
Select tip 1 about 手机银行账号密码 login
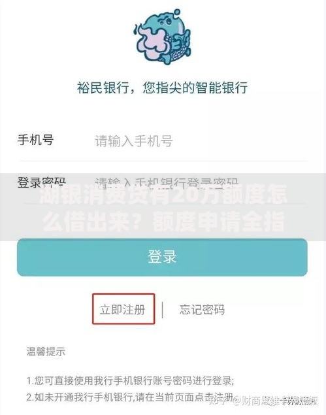130,381
